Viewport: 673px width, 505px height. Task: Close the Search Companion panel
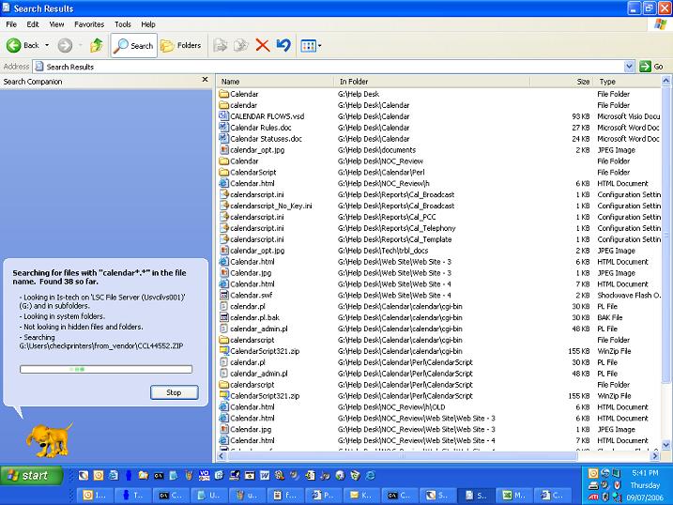(x=205, y=82)
